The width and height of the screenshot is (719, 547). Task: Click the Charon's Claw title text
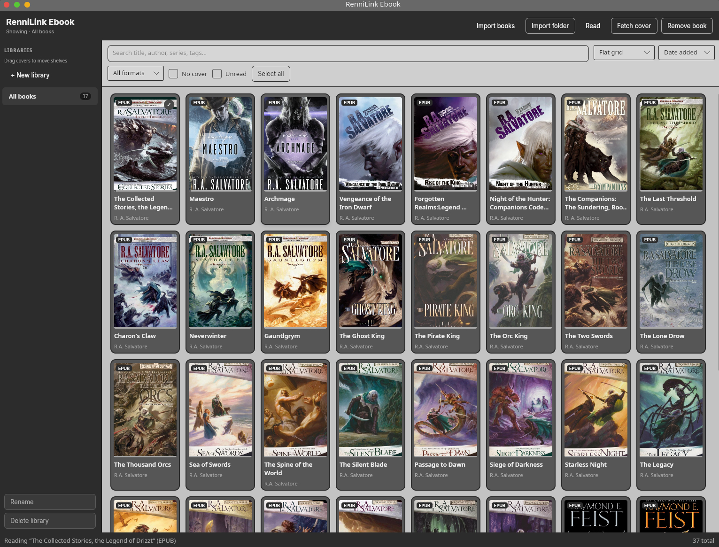pos(135,336)
